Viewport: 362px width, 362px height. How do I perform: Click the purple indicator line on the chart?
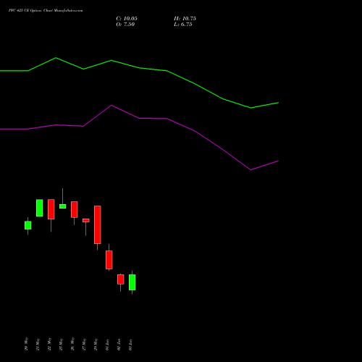167,119
